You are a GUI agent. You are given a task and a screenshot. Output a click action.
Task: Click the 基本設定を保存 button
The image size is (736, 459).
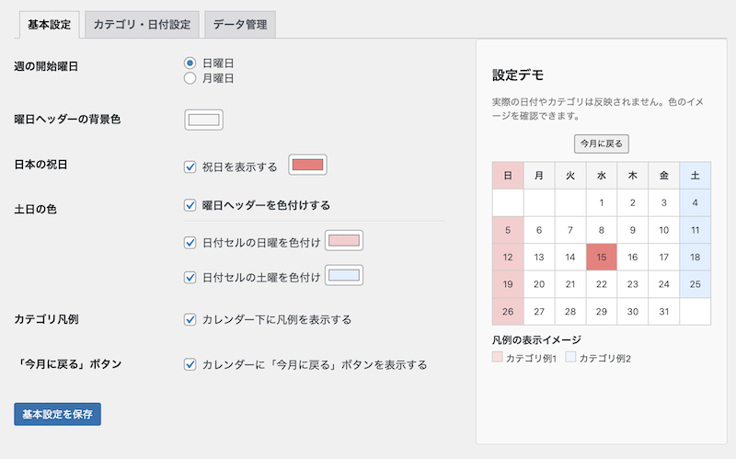click(57, 414)
